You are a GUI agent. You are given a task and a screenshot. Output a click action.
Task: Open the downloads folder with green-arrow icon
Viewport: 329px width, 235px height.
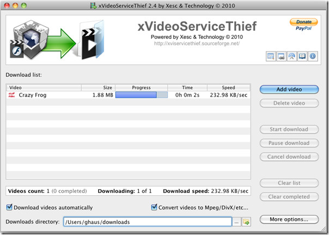click(246, 222)
